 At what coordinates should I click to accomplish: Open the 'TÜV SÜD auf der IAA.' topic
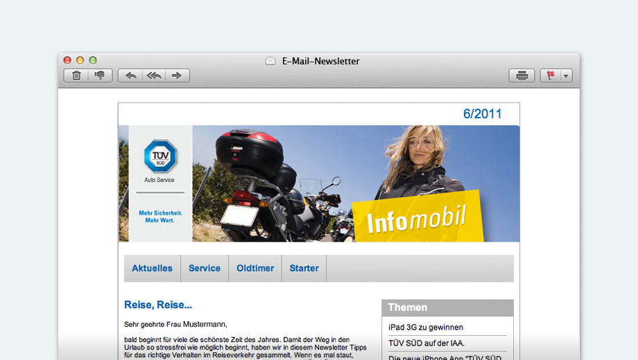tap(426, 343)
